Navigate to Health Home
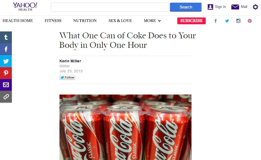 click(18, 21)
